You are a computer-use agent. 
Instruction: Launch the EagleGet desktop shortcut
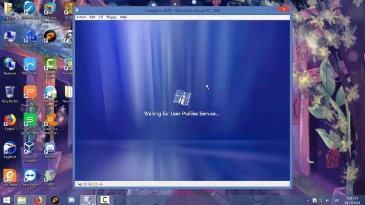[x=10, y=150]
